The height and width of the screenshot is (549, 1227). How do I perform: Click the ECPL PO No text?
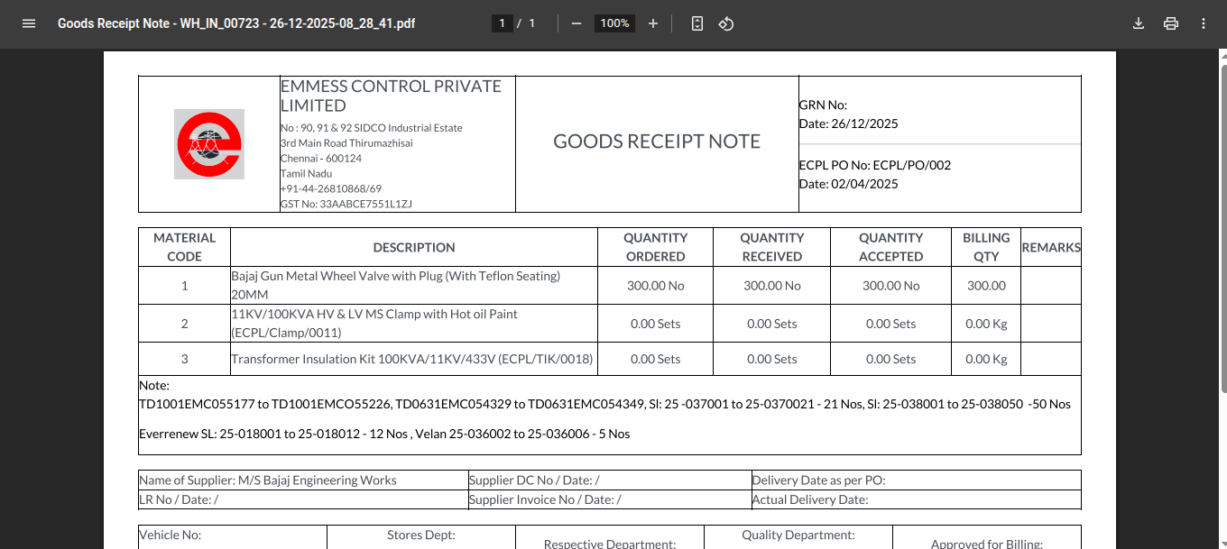pyautogui.click(x=874, y=165)
